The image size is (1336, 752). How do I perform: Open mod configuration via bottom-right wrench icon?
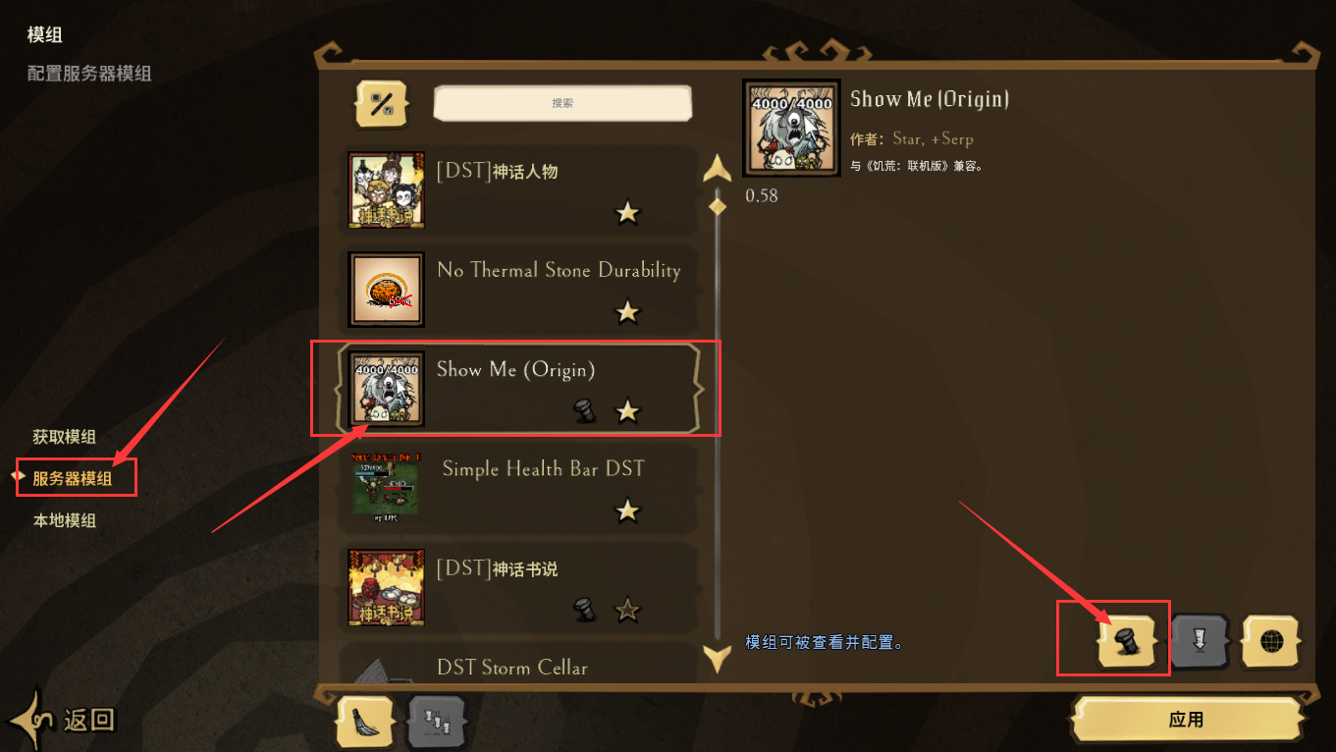(1128, 642)
